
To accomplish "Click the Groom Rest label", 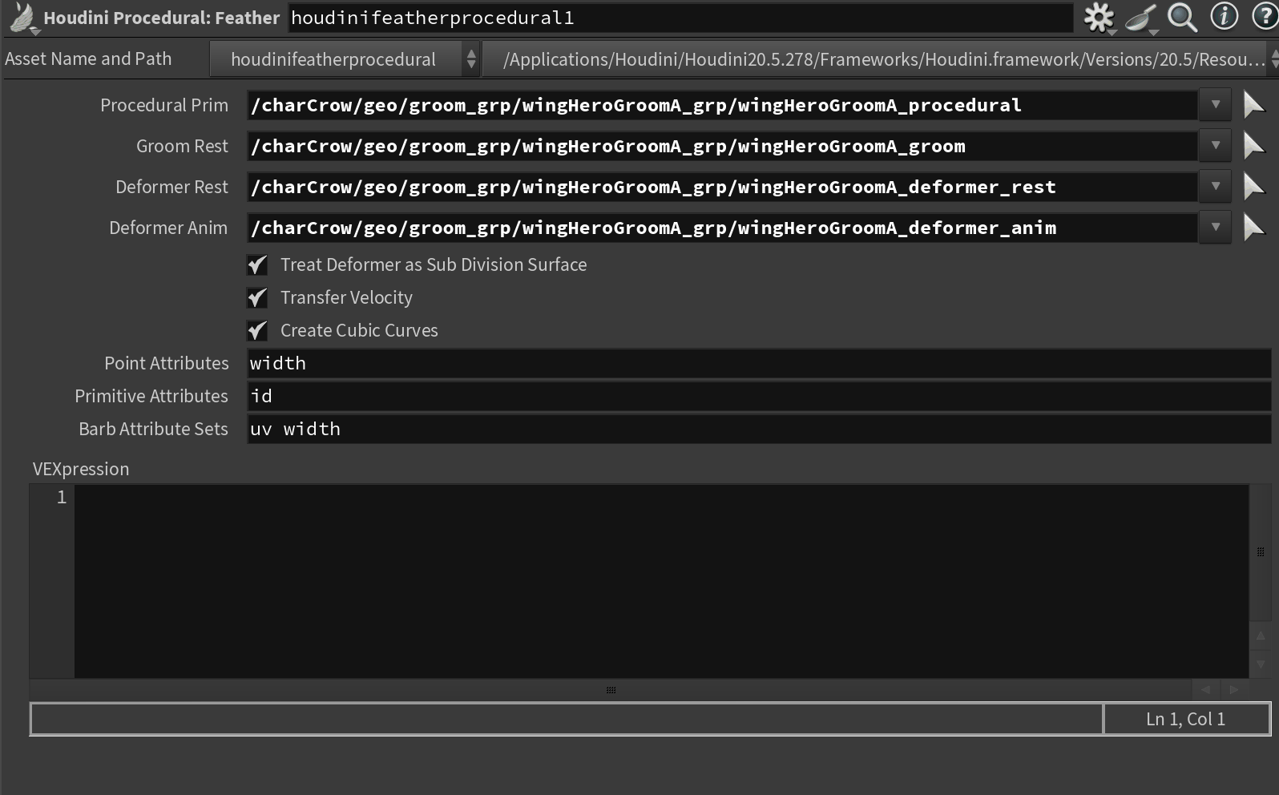I will point(182,146).
